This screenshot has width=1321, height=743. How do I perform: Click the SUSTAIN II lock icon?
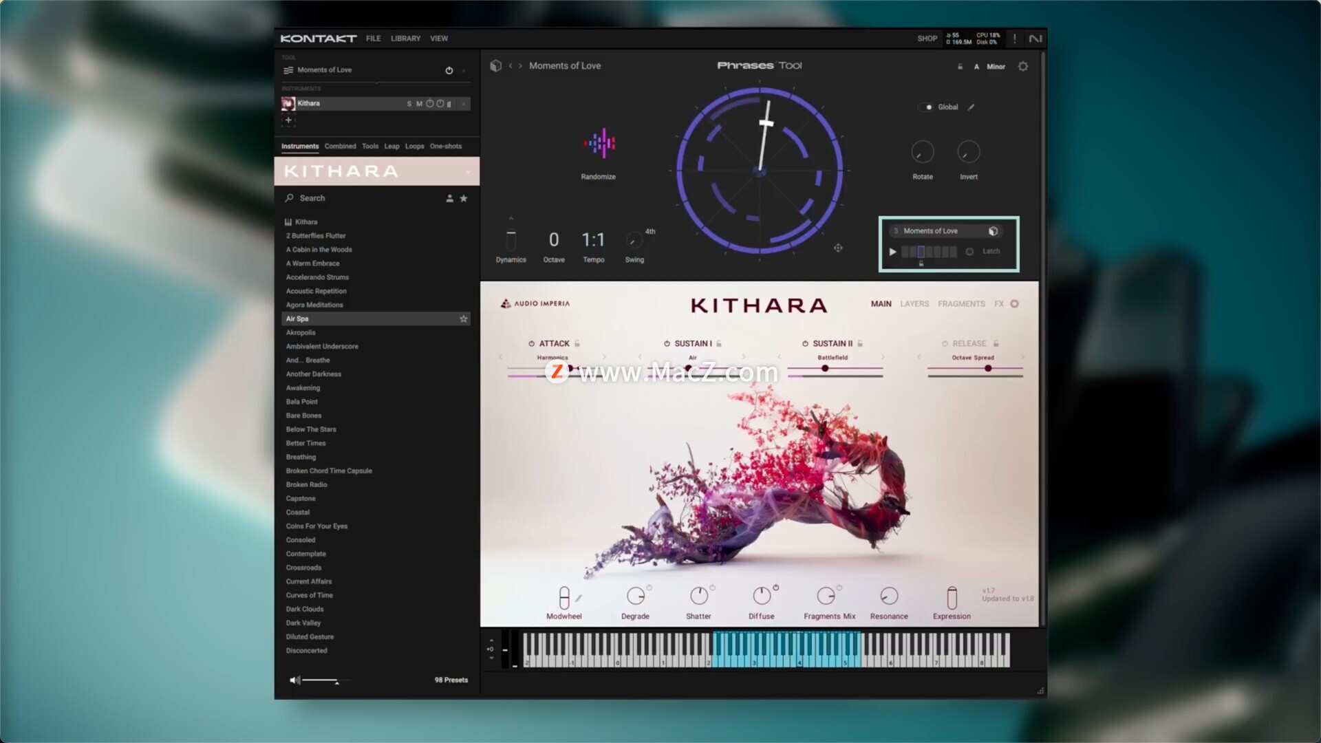pyautogui.click(x=860, y=343)
